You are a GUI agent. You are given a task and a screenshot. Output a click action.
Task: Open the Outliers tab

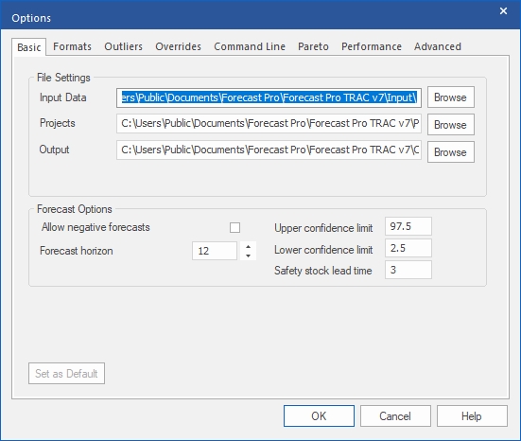[123, 46]
